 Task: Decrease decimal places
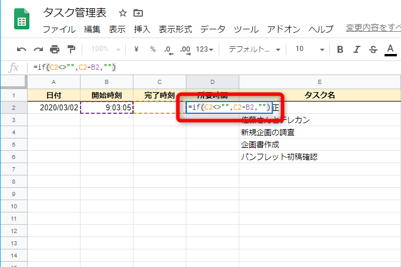(169, 50)
